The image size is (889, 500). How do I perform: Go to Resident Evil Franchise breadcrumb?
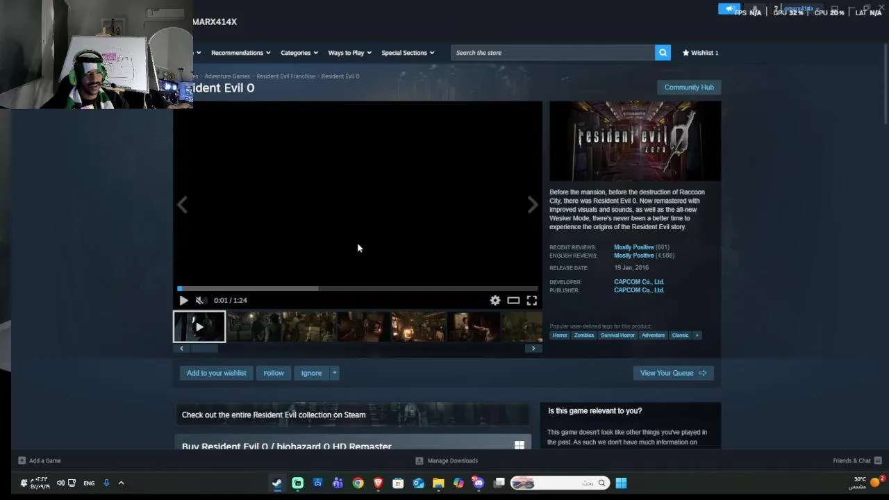[x=285, y=76]
